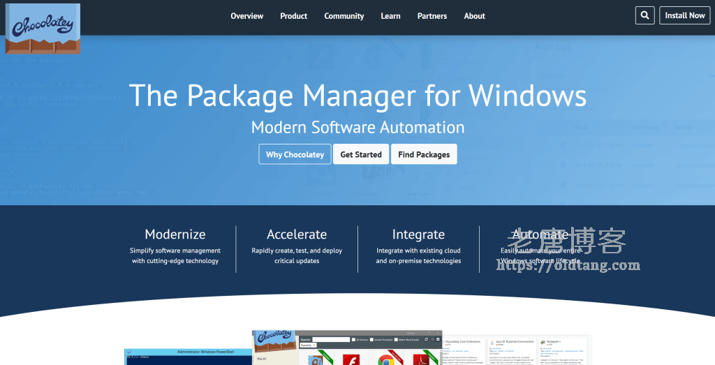Click "Simplify software management" description text
The width and height of the screenshot is (715, 365).
pyautogui.click(x=175, y=251)
